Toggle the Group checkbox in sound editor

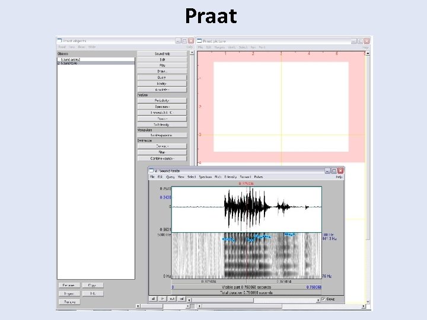[x=324, y=299]
